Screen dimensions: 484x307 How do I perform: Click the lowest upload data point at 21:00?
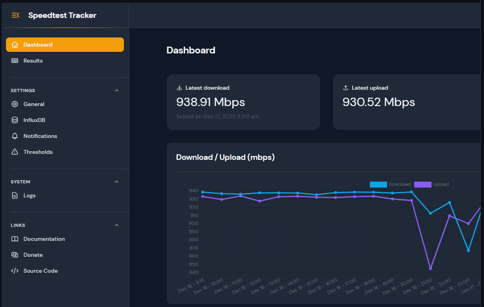click(x=430, y=269)
